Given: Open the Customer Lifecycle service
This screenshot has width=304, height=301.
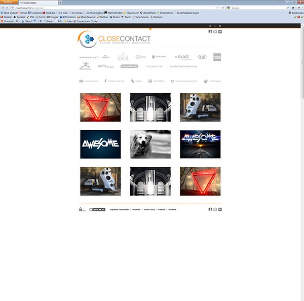Looking at the screenshot, I should [115, 81].
